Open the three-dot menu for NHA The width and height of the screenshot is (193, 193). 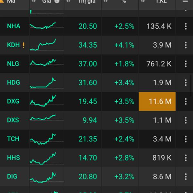click(186, 26)
